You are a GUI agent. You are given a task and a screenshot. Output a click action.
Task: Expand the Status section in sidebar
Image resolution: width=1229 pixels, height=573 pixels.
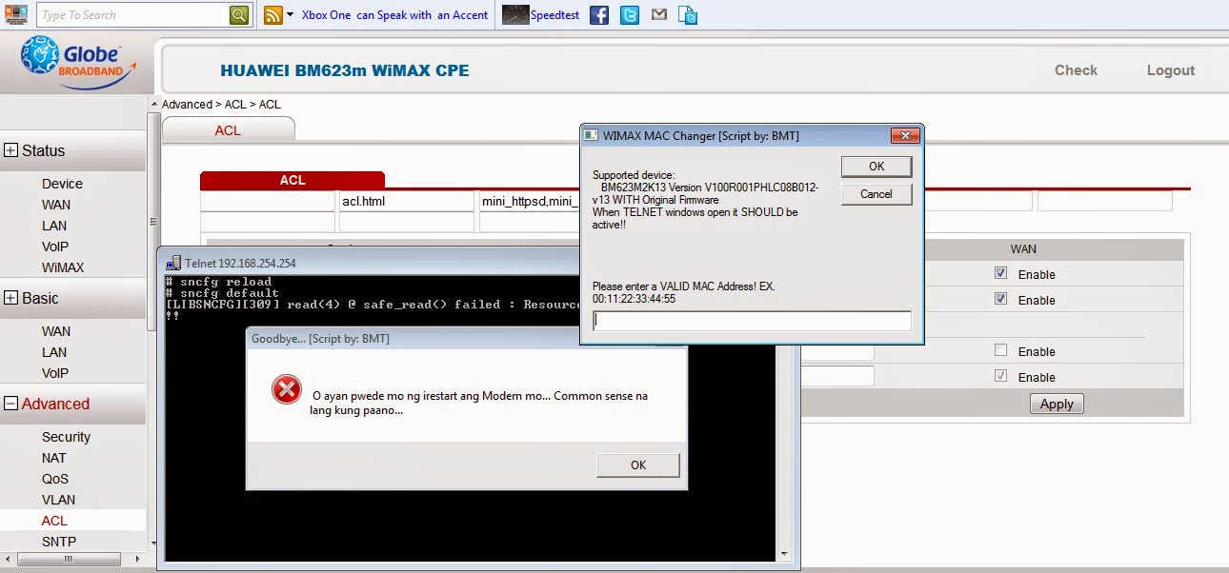point(11,150)
